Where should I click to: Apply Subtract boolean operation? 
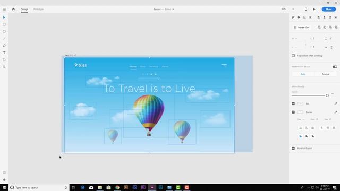(325, 27)
